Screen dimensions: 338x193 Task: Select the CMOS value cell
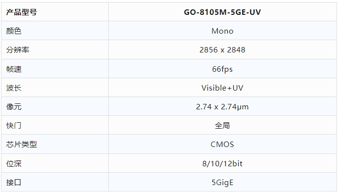coord(222,144)
